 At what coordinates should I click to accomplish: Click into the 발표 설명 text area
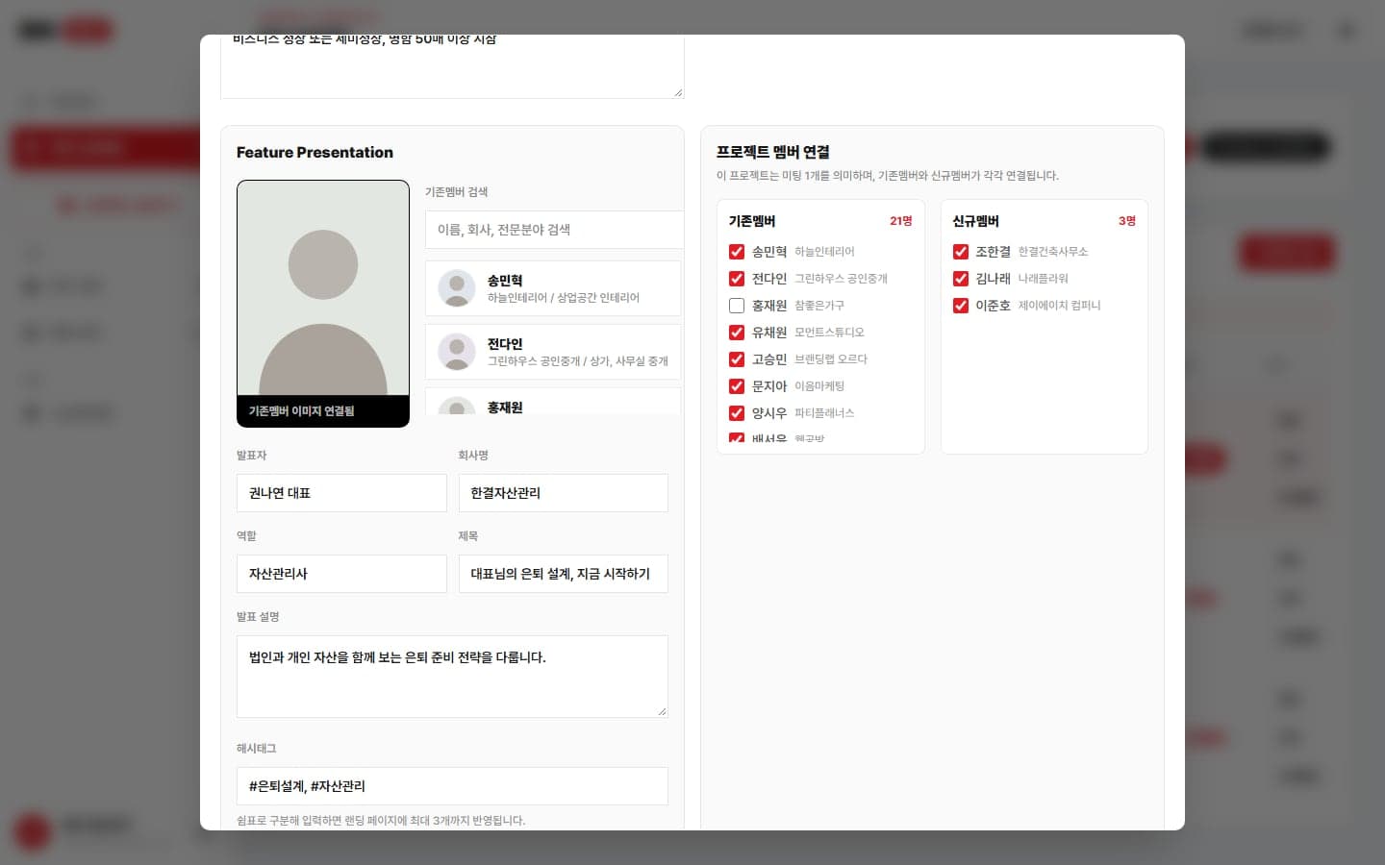tap(452, 677)
